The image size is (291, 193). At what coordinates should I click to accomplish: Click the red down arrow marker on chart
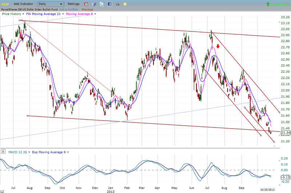(218, 46)
